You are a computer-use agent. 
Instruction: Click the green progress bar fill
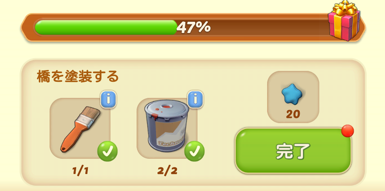[x=106, y=27]
